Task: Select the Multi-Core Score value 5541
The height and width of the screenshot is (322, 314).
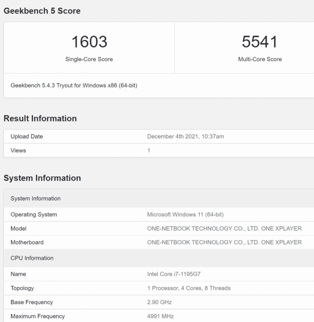Action: pos(260,42)
